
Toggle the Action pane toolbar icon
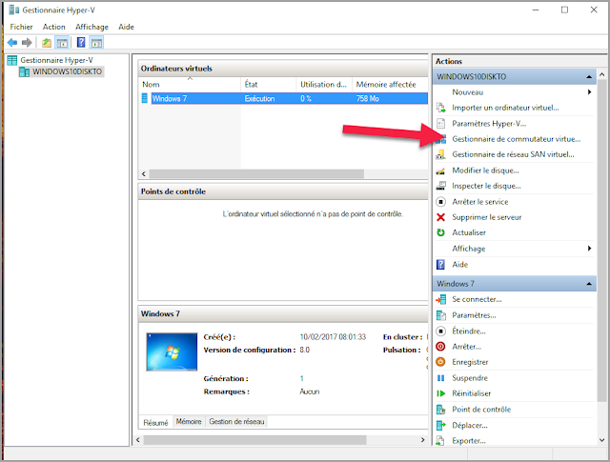[x=96, y=42]
